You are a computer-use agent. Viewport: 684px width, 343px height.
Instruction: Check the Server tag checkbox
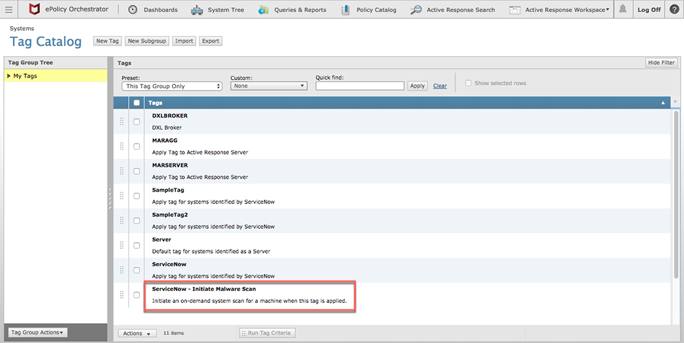click(136, 246)
